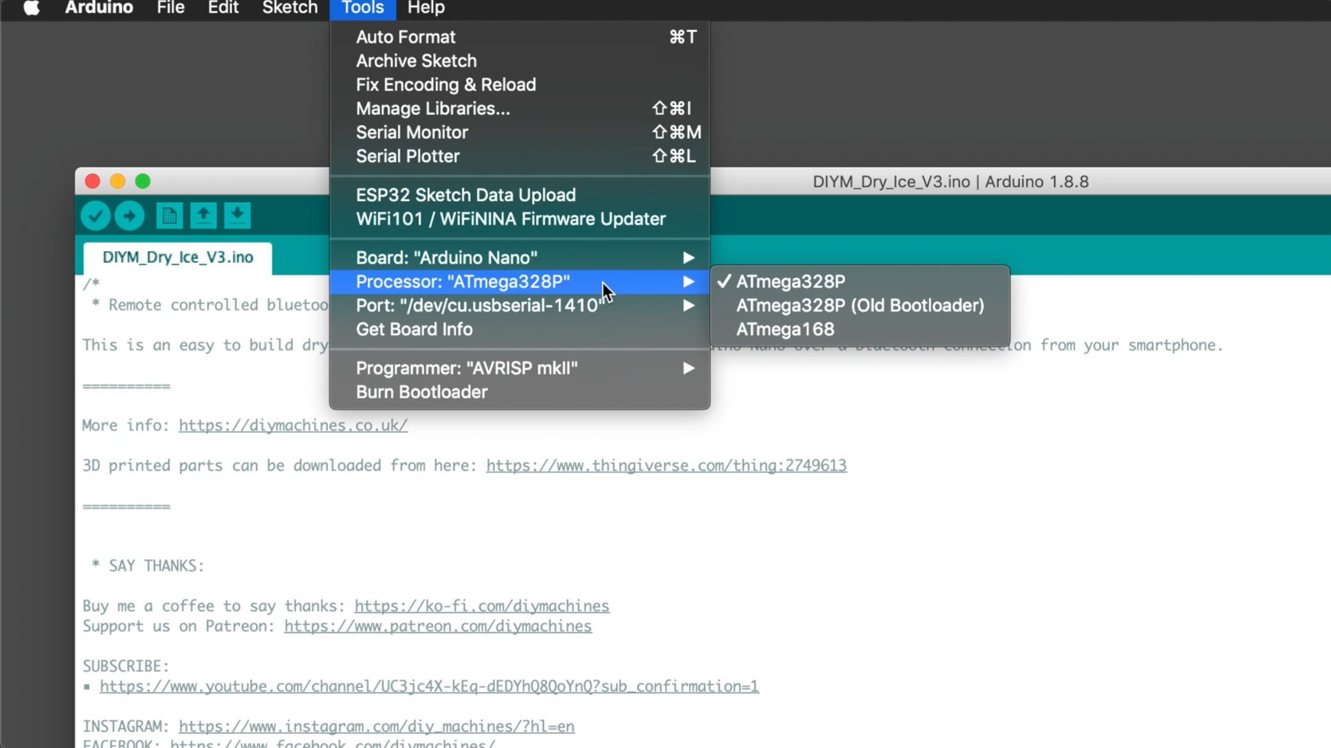Open the Sketch menu
This screenshot has width=1331, height=748.
tap(290, 8)
